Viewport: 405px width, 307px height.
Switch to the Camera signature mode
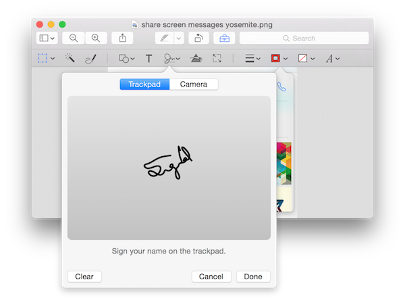click(x=194, y=85)
